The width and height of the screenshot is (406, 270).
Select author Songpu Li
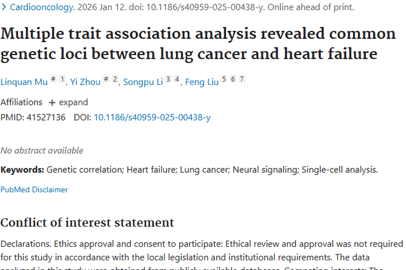tap(142, 82)
